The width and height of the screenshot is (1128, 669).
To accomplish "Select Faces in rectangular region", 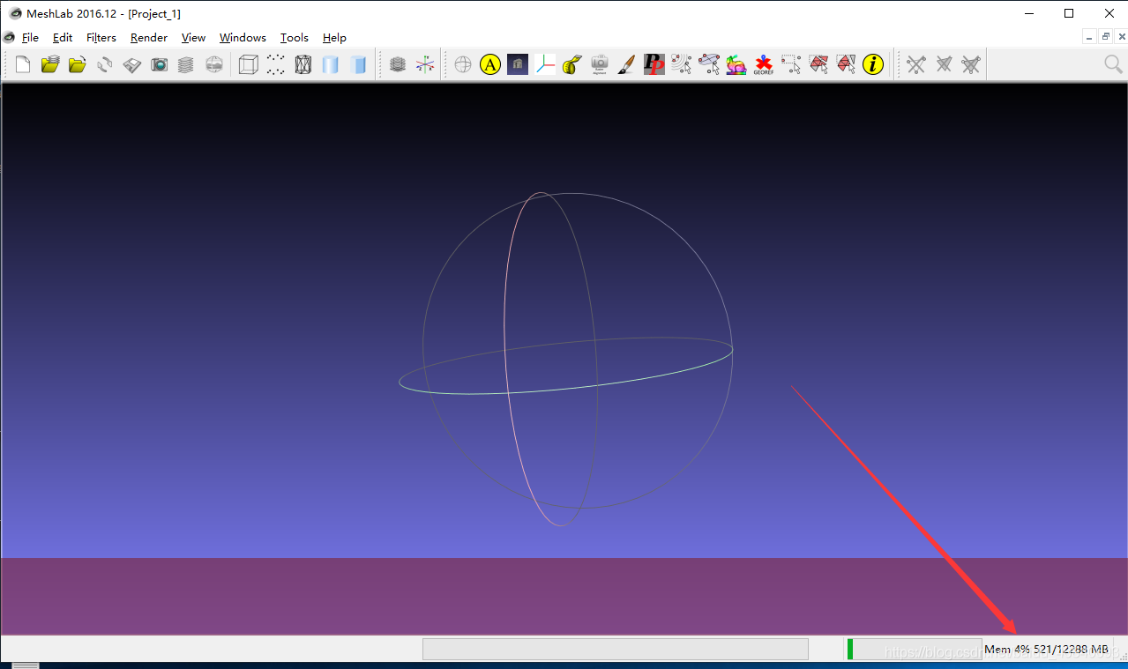I will point(818,64).
